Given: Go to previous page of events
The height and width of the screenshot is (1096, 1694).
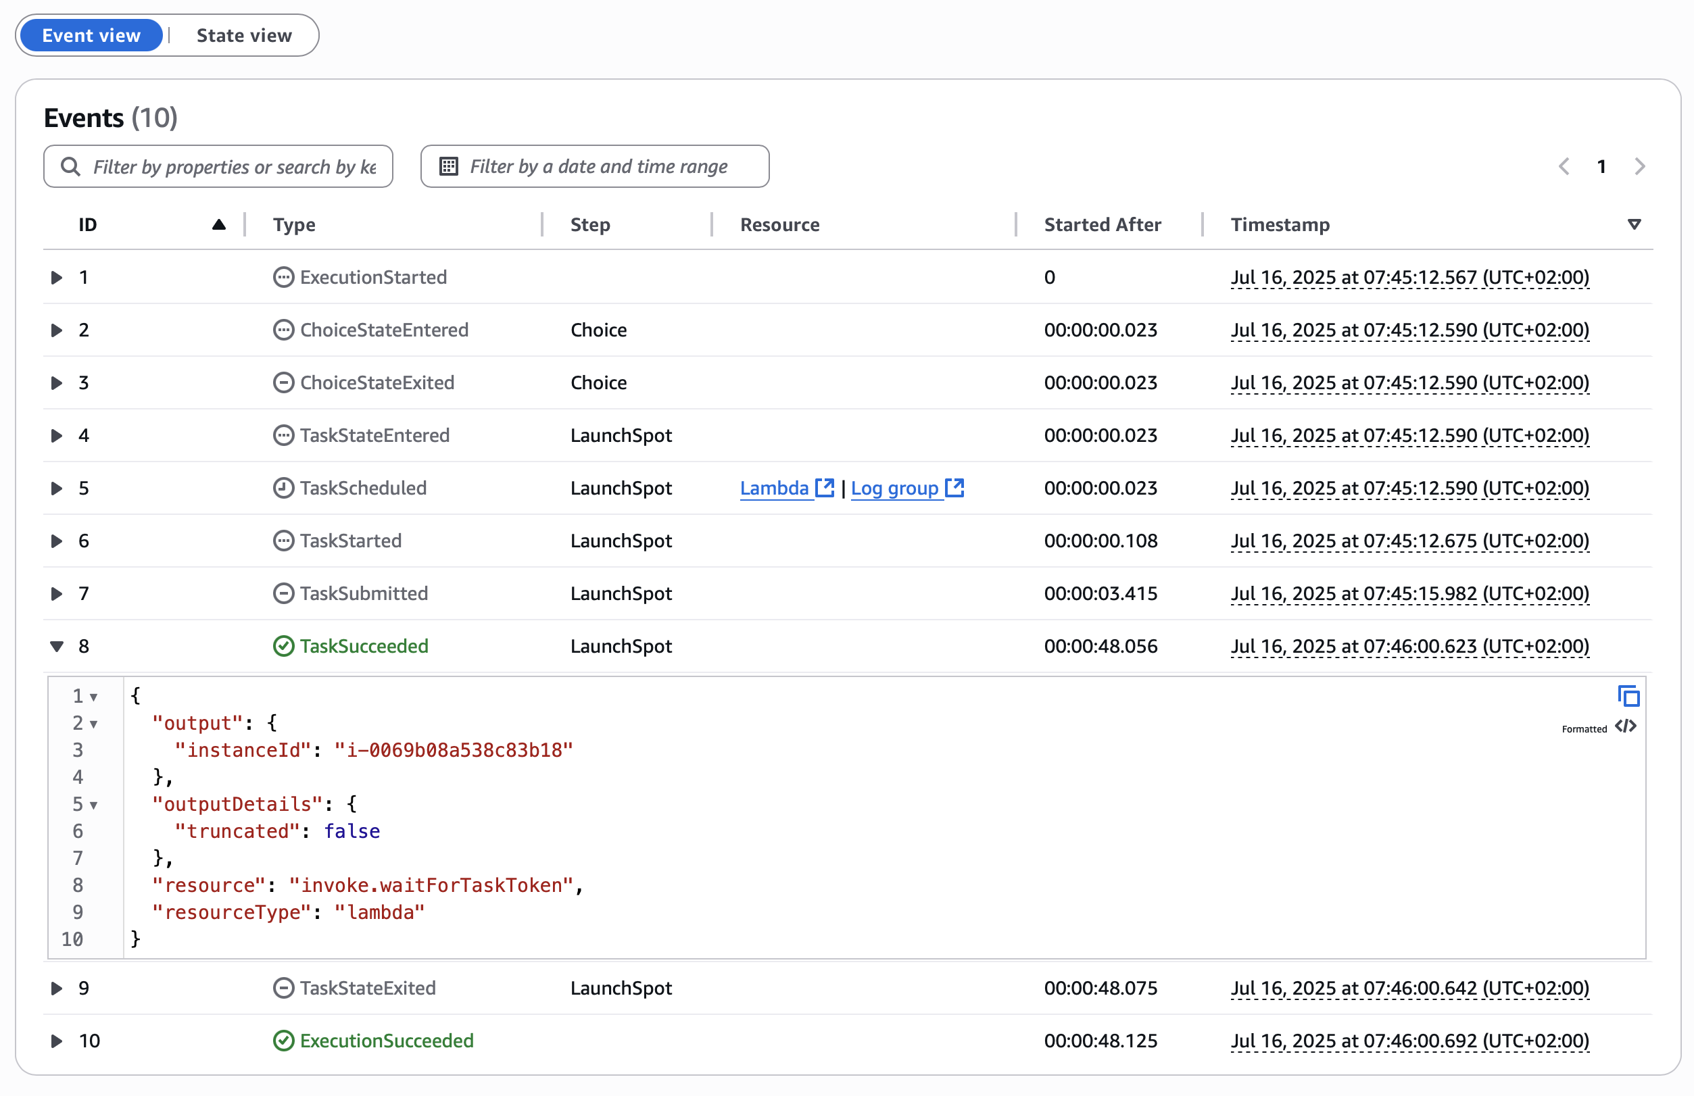Looking at the screenshot, I should click(1564, 166).
